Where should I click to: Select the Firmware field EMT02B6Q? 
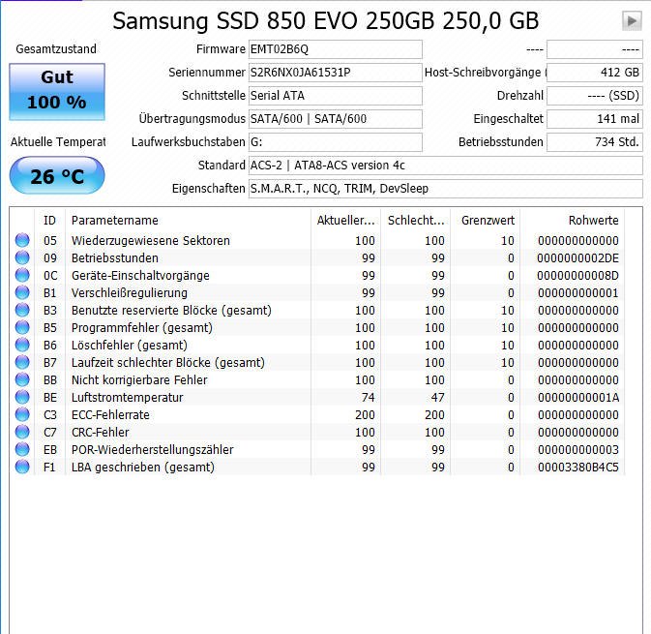(x=336, y=49)
